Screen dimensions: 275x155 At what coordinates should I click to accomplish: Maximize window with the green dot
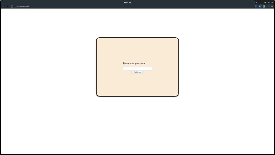pos(269,2)
